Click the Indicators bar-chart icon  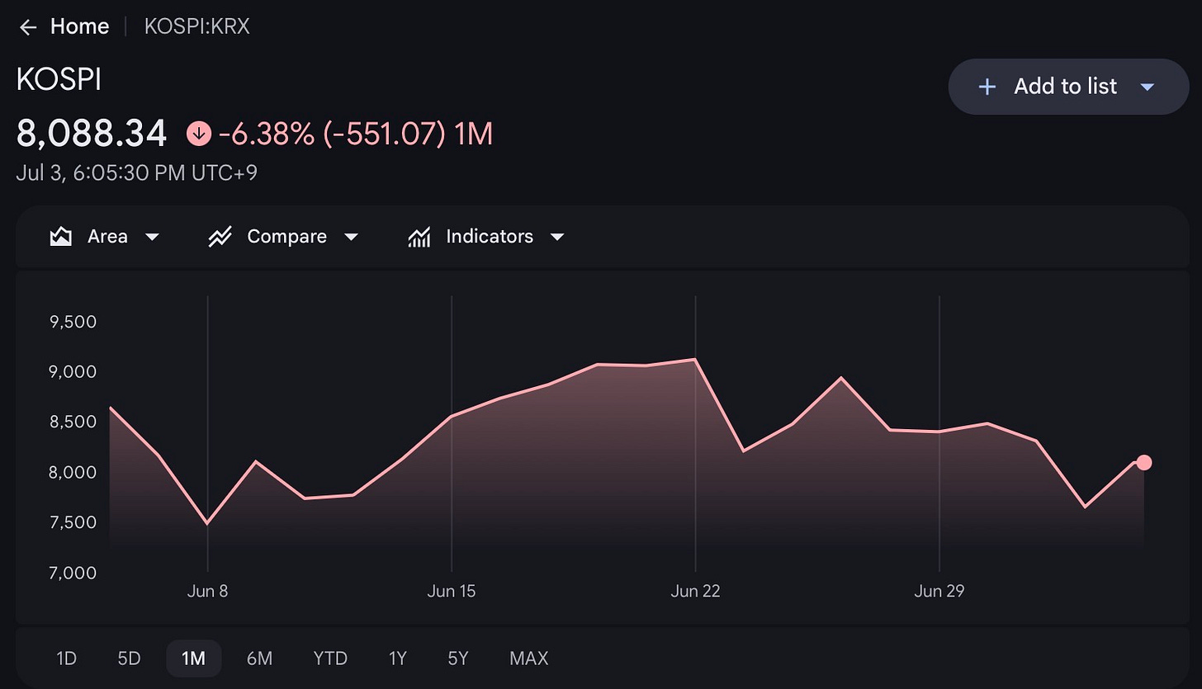(x=419, y=237)
